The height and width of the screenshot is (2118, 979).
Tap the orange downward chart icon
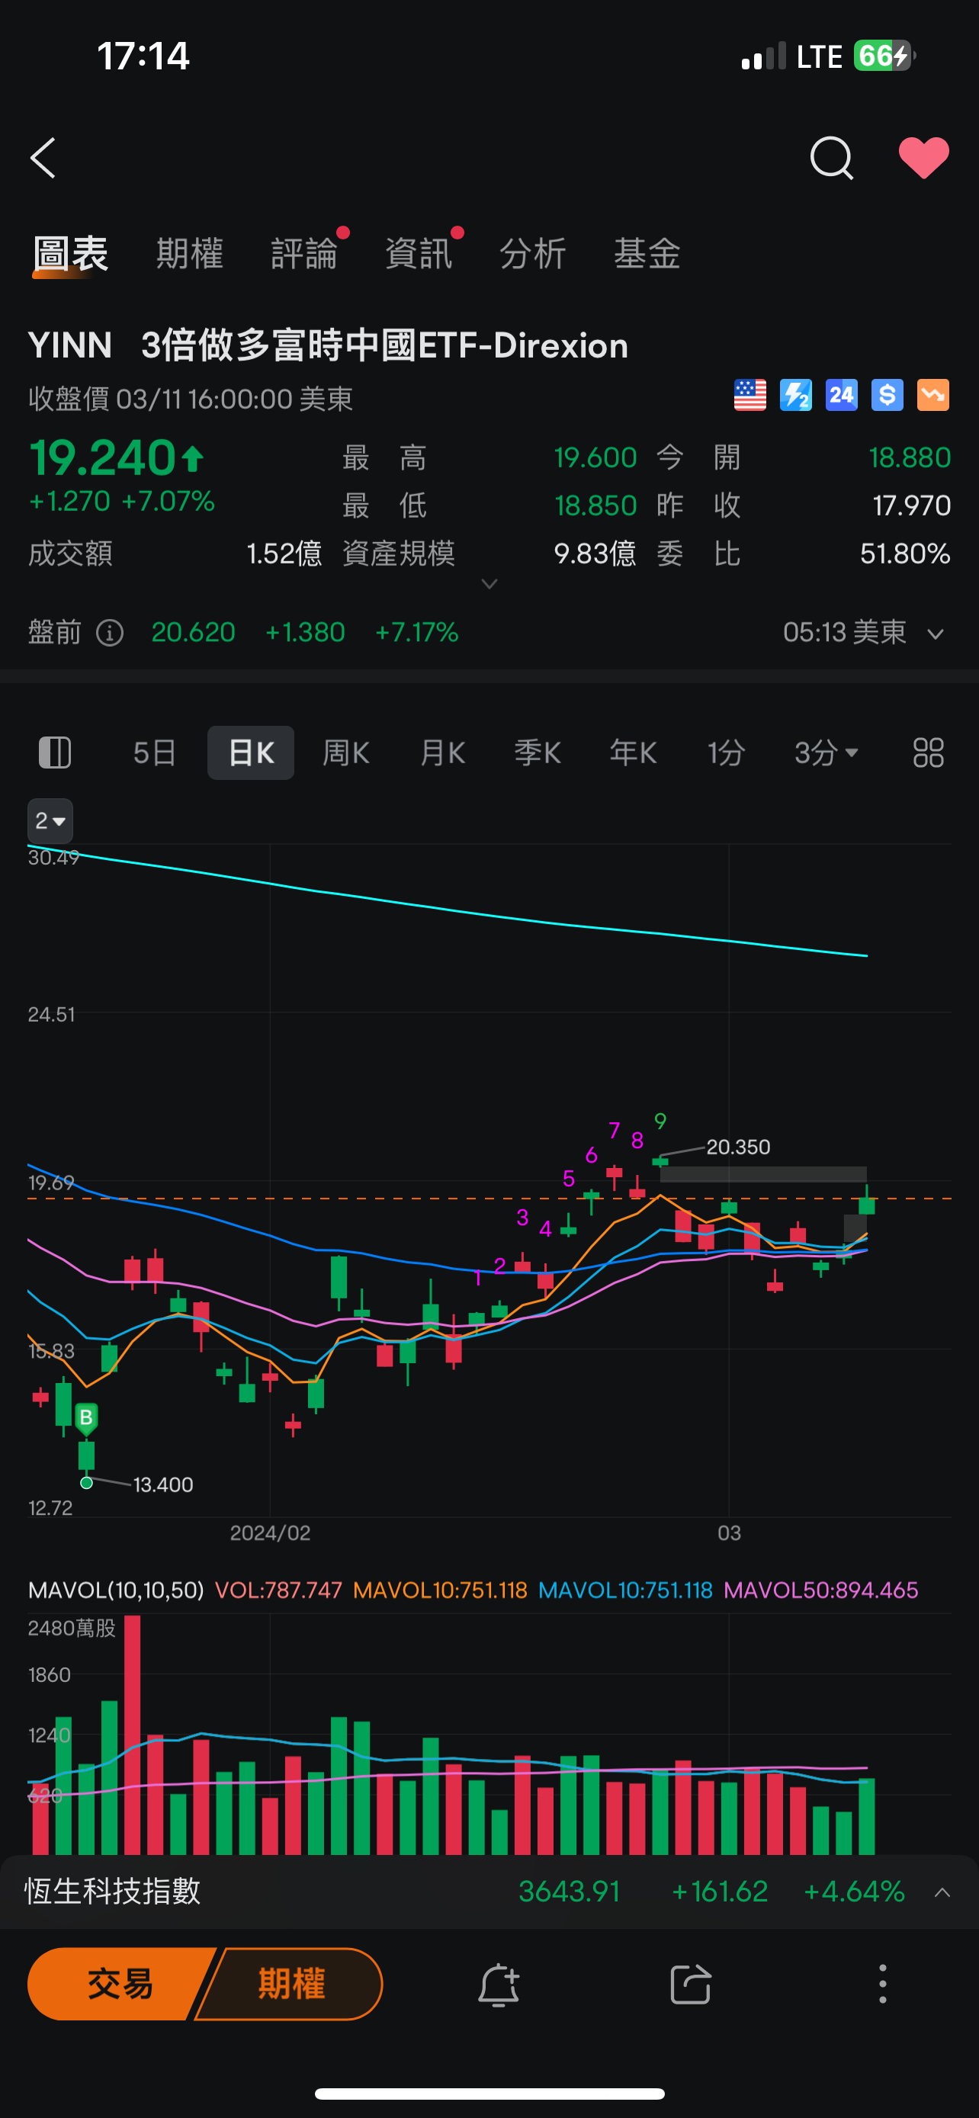coord(933,396)
